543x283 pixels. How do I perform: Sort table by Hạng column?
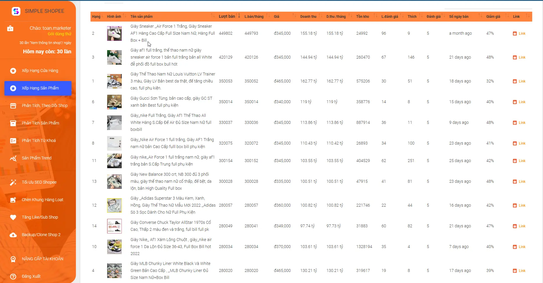pos(97,17)
